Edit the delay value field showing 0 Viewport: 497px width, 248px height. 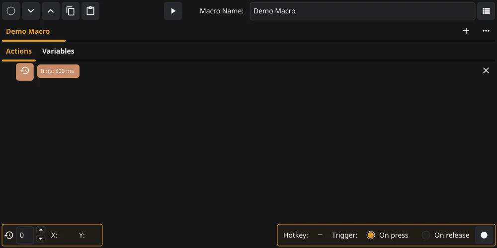tap(25, 235)
